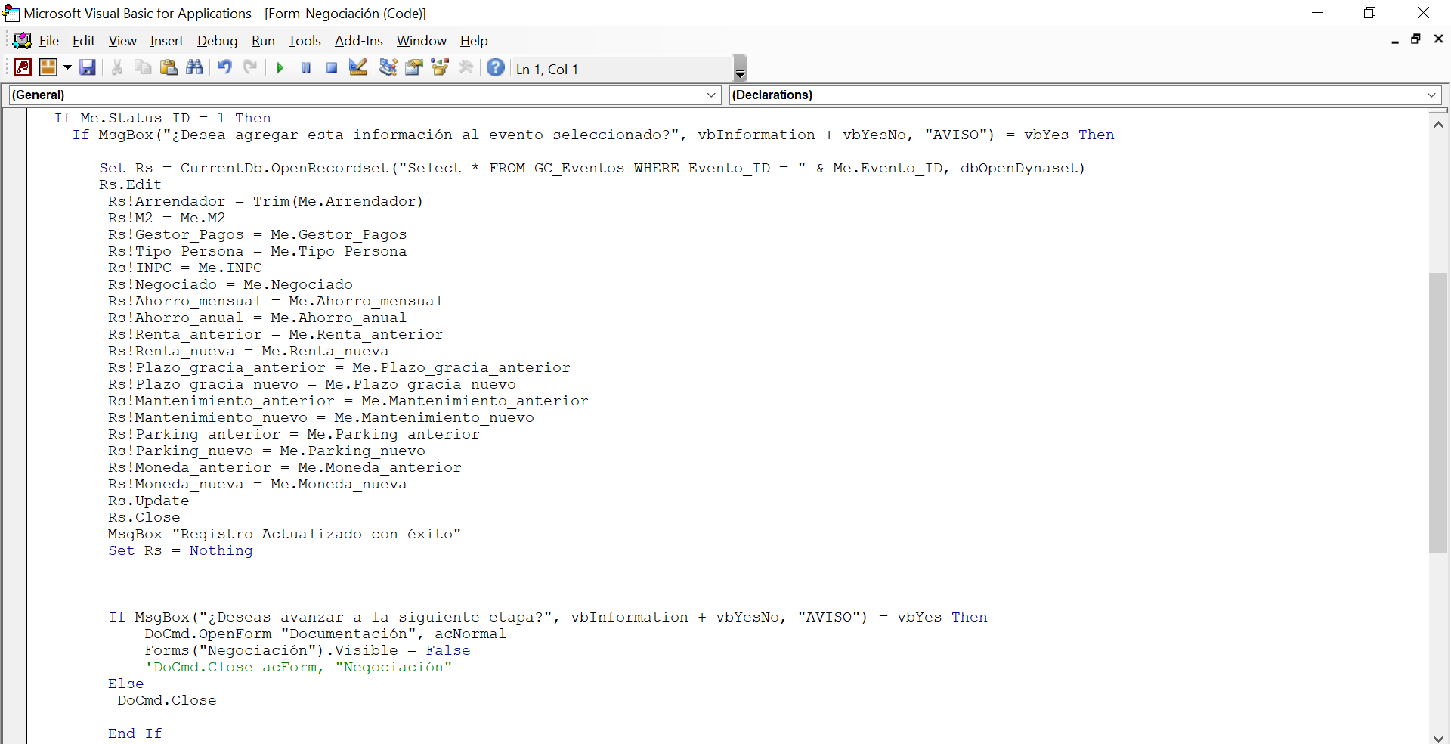Click the split bar above scrollbar
This screenshot has height=744, width=1451.
[1438, 111]
